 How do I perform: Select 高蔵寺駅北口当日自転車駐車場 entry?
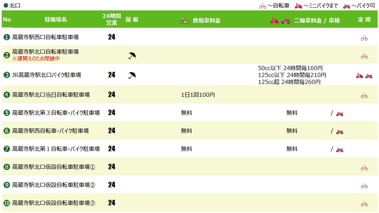[x=51, y=95]
